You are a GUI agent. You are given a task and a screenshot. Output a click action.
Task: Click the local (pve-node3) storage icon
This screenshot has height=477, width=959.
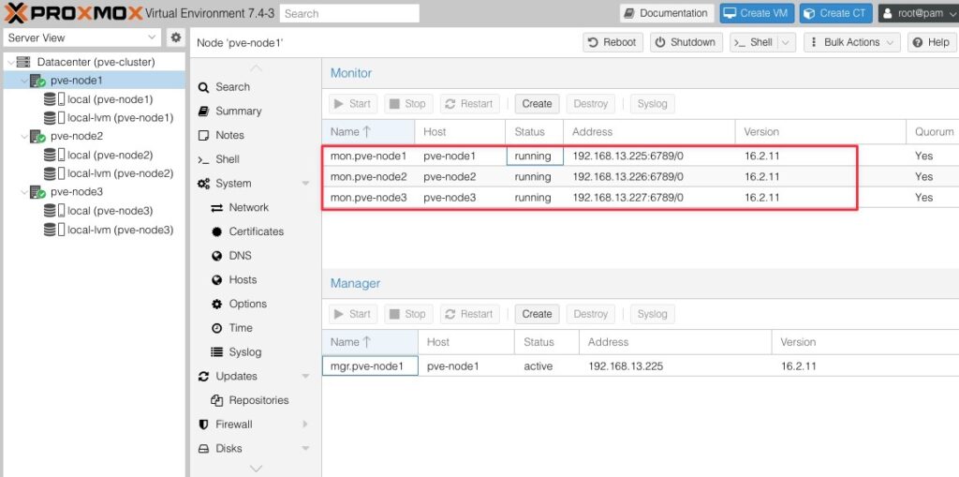[x=53, y=211]
